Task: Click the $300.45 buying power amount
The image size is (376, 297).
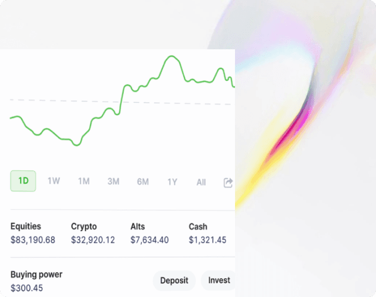Action: point(27,288)
